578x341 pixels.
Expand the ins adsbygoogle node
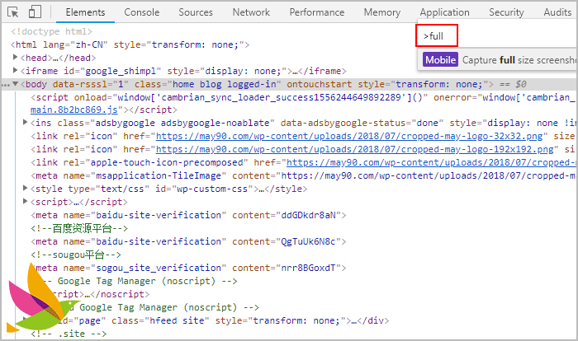point(25,123)
